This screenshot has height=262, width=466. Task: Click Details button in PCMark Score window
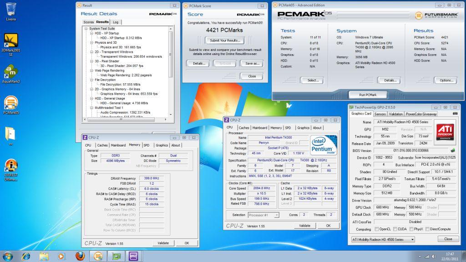click(199, 64)
